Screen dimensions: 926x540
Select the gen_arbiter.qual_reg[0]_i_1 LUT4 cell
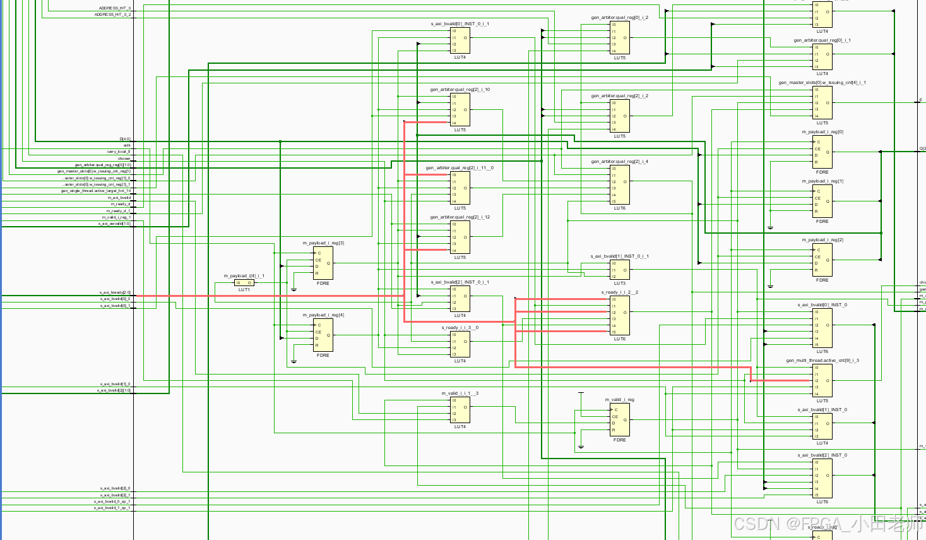tap(822, 57)
